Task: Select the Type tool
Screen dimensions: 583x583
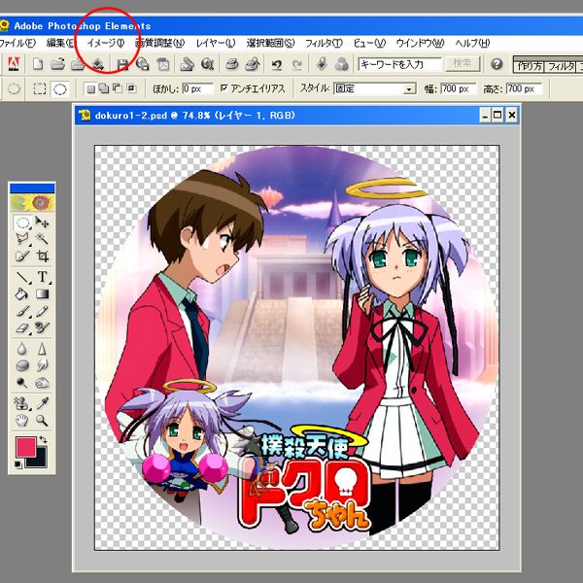Action: point(42,277)
